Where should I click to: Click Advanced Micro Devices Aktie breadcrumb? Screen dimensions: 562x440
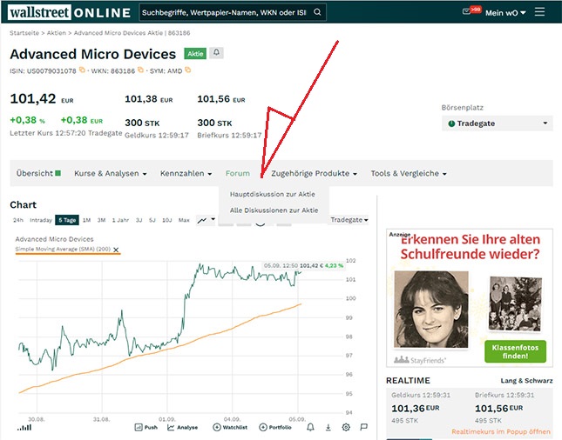point(132,33)
